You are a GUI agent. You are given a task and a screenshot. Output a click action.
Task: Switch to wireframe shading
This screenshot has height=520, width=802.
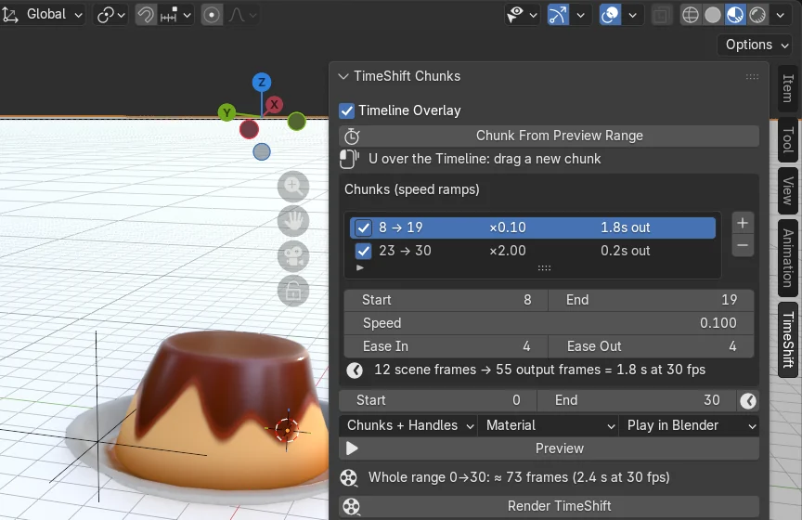click(691, 15)
